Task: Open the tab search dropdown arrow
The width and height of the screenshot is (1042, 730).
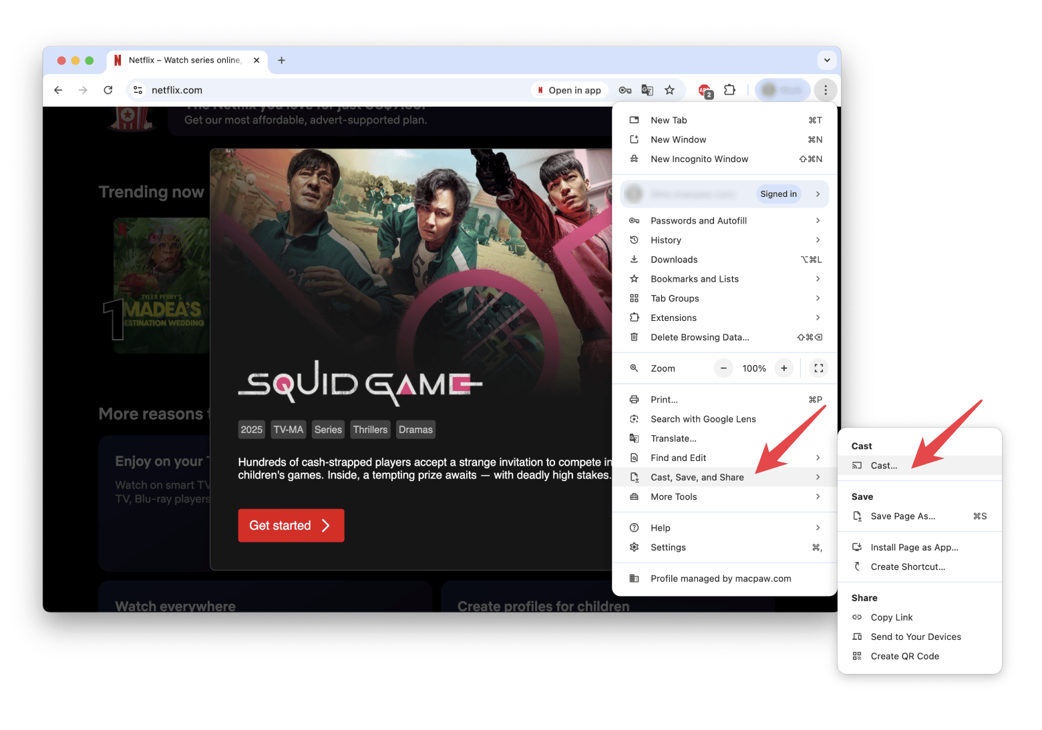Action: tap(827, 60)
